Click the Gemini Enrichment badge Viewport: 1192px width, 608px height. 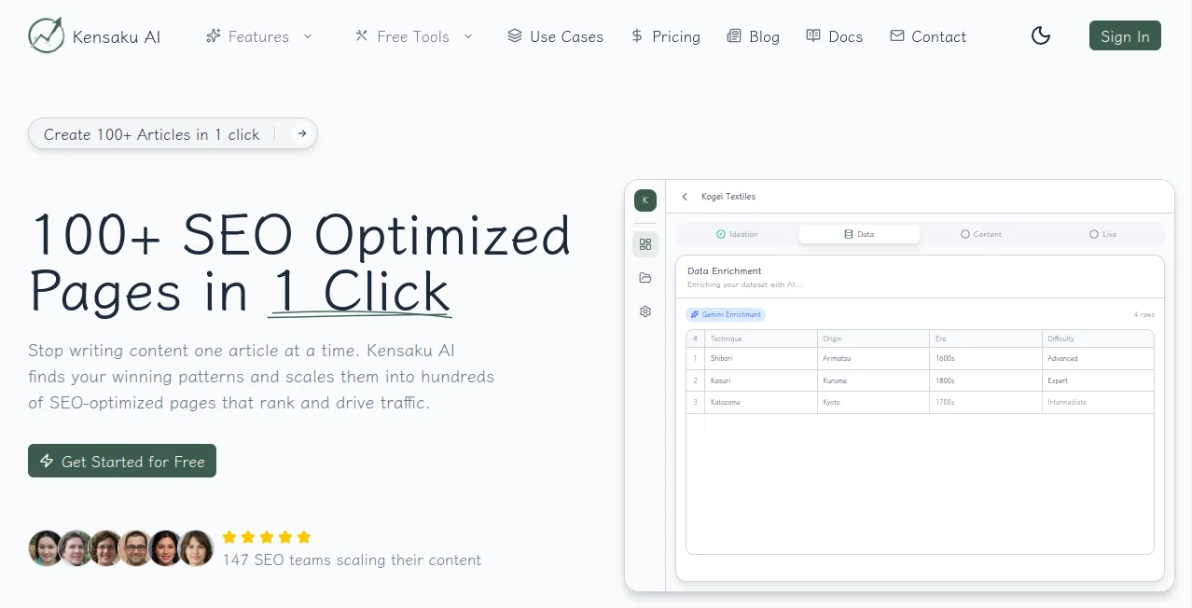click(x=726, y=314)
